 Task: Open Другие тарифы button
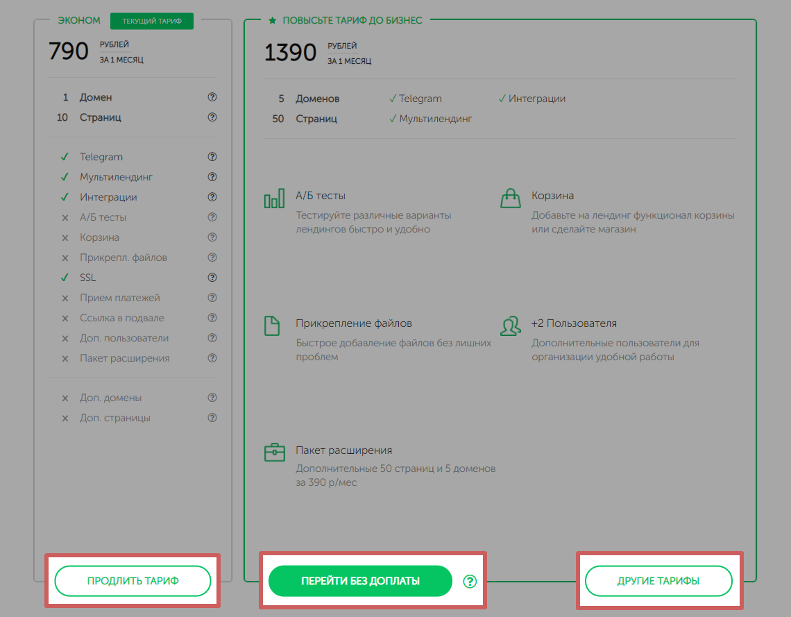coord(658,581)
